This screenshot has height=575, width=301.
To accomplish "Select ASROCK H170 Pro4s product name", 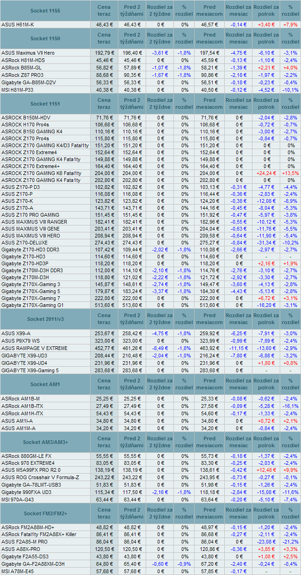I will point(25,125).
